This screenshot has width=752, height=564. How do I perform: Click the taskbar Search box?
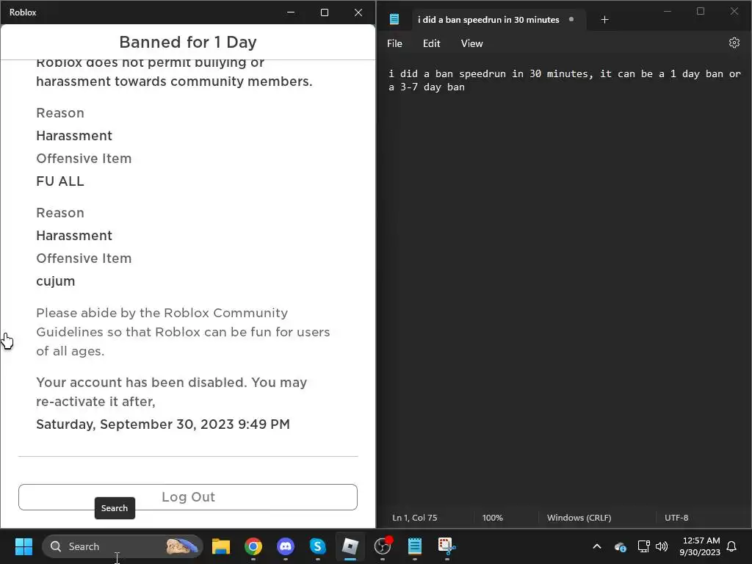pyautogui.click(x=123, y=546)
